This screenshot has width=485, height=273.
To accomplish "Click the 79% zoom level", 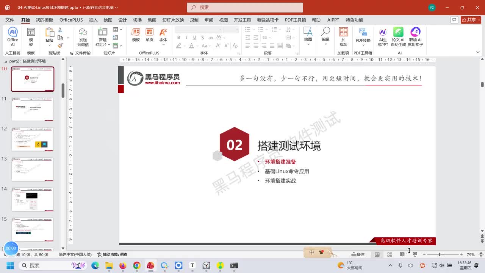I will [x=471, y=254].
